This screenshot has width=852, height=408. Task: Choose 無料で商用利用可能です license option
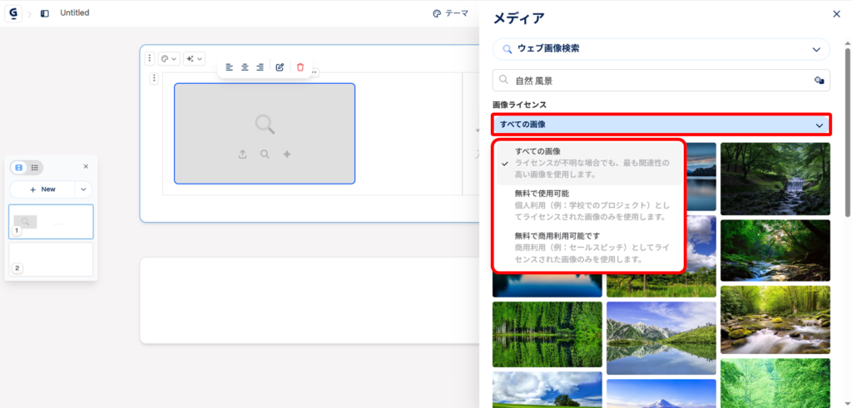pyautogui.click(x=588, y=246)
